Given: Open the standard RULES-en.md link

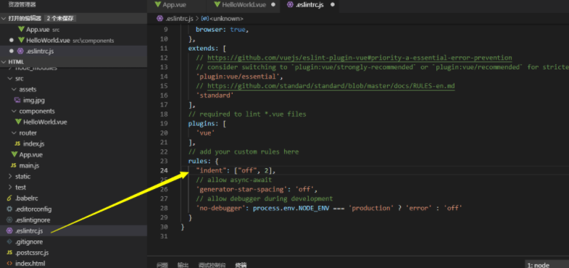Looking at the screenshot, I should click(331, 86).
